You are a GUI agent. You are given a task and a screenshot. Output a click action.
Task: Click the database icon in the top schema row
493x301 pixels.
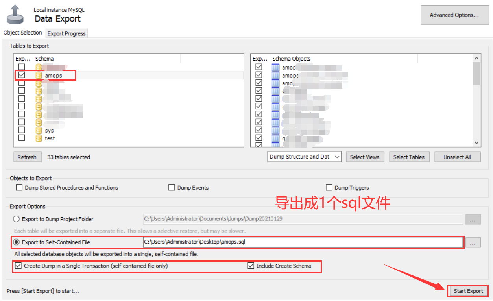pyautogui.click(x=38, y=67)
